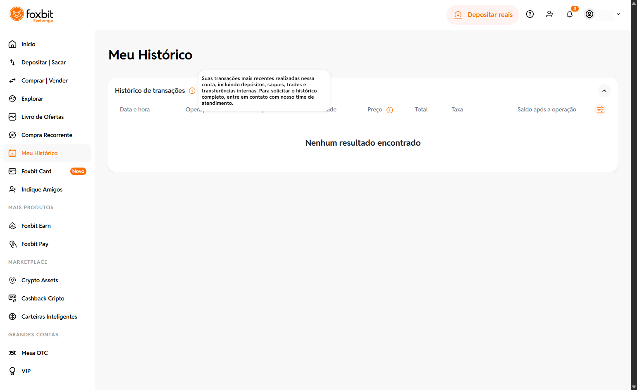Click the invite friend icon in header

[550, 14]
